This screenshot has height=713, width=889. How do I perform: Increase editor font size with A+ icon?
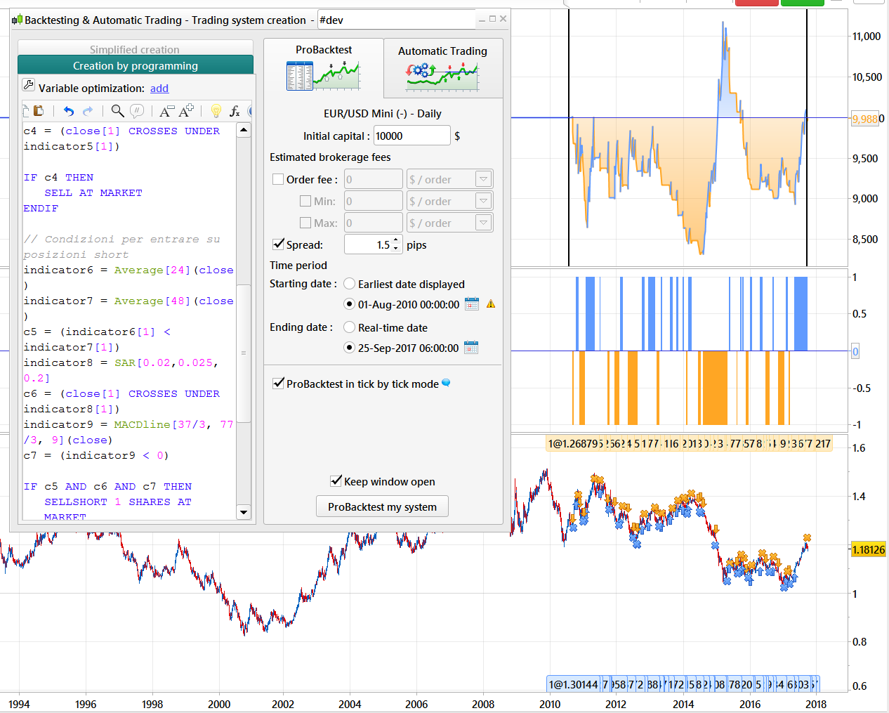pyautogui.click(x=186, y=111)
